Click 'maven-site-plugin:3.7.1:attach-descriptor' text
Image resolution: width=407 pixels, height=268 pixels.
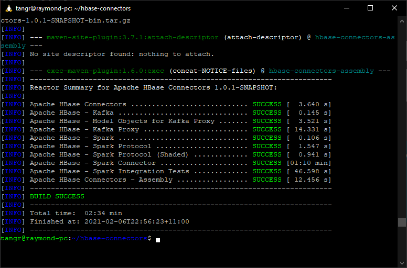[x=132, y=37]
